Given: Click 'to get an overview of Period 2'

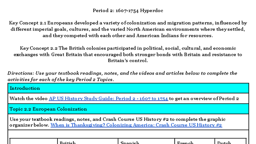Looking at the screenshot, I should pos(204,98).
